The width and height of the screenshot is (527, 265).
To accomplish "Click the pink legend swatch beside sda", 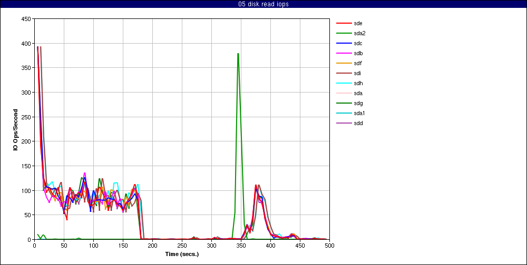I will [x=344, y=93].
